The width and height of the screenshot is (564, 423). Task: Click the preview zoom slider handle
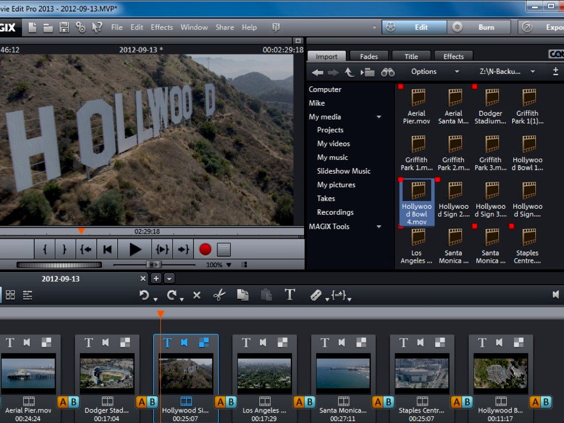(153, 265)
